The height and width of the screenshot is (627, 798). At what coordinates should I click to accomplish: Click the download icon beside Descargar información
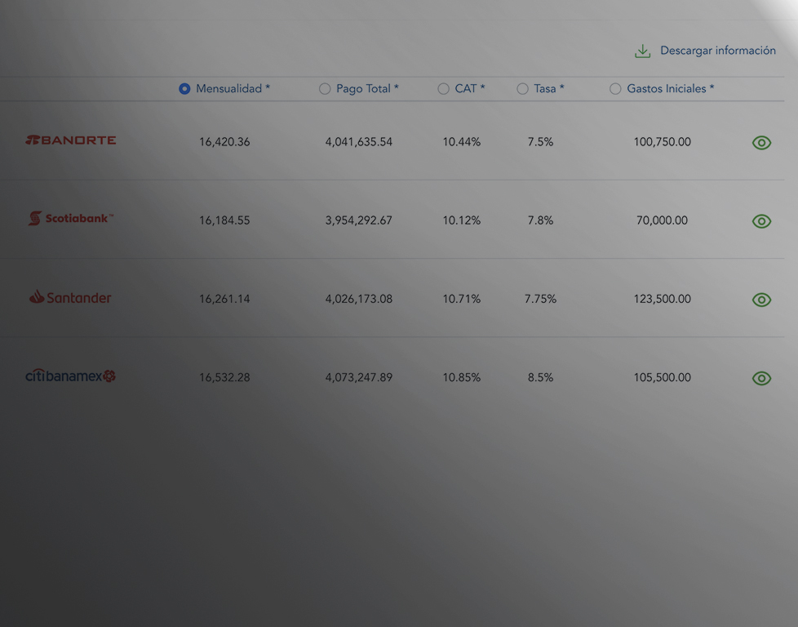pos(643,51)
